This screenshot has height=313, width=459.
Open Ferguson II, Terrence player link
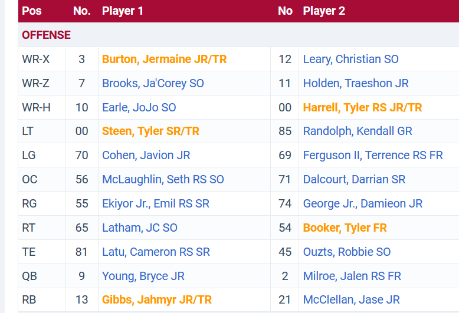(x=373, y=155)
